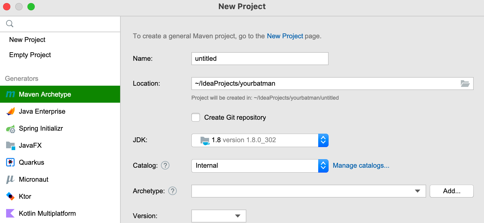Select Maven Archetype generator
The width and height of the screenshot is (484, 223).
point(60,94)
